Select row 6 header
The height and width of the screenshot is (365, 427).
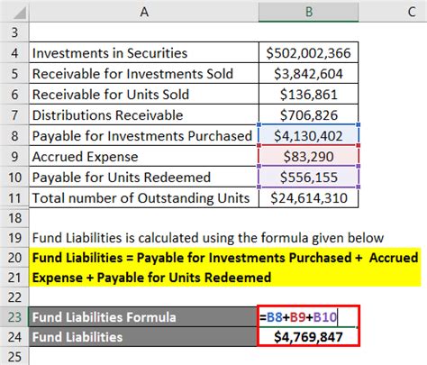coord(14,94)
